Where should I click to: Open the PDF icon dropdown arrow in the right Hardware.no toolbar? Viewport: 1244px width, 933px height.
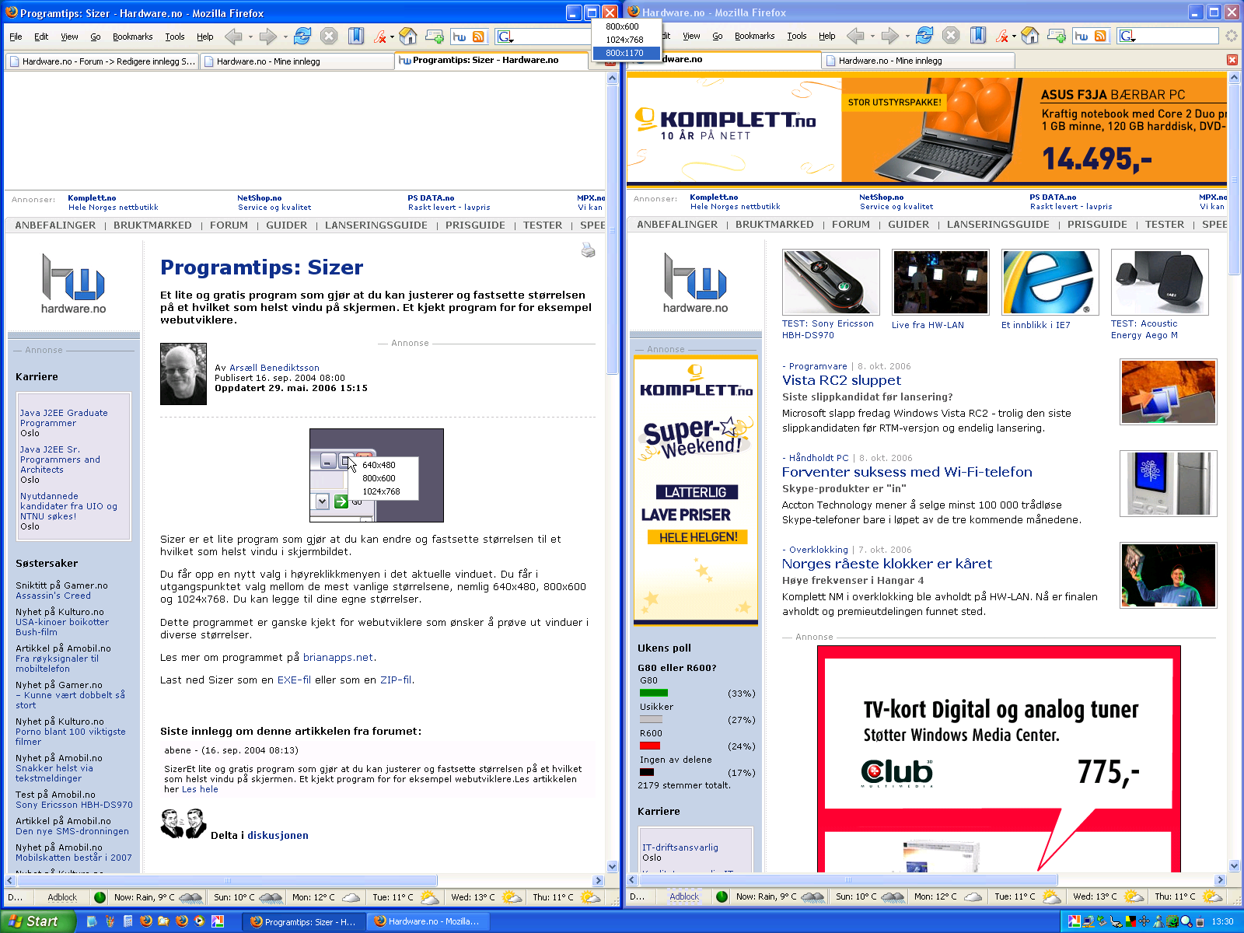(1014, 35)
